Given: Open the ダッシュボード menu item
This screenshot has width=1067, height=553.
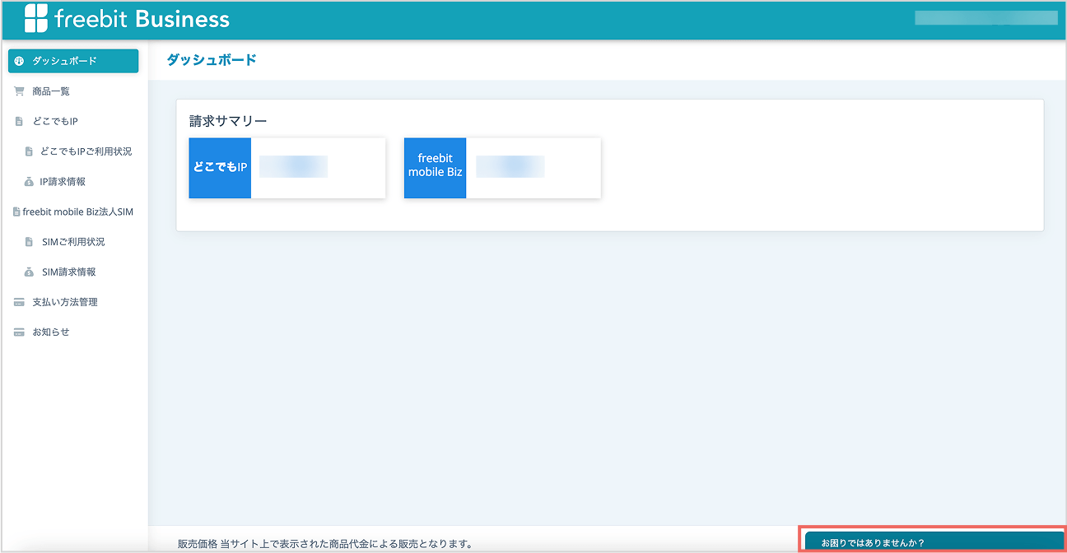Looking at the screenshot, I should [x=73, y=61].
